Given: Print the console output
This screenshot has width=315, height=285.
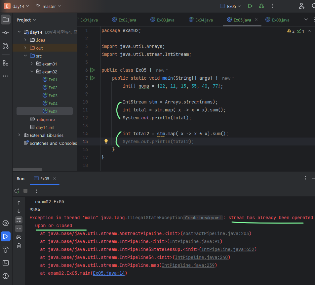Looking at the screenshot, I should (19, 237).
